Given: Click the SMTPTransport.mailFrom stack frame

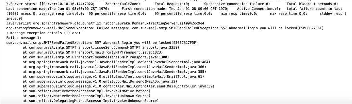Looking at the screenshot, I should 92,52.
